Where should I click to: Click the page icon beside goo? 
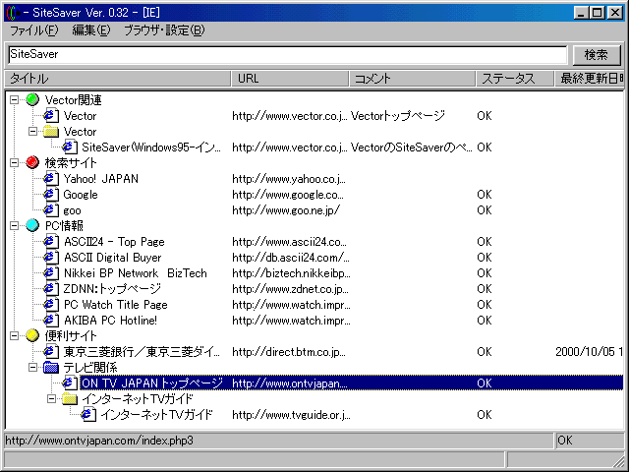tap(51, 209)
